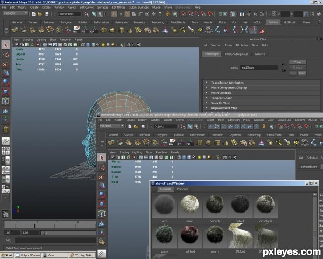
Task: Click the new scene icon in the back window
Action: click(x=34, y=14)
